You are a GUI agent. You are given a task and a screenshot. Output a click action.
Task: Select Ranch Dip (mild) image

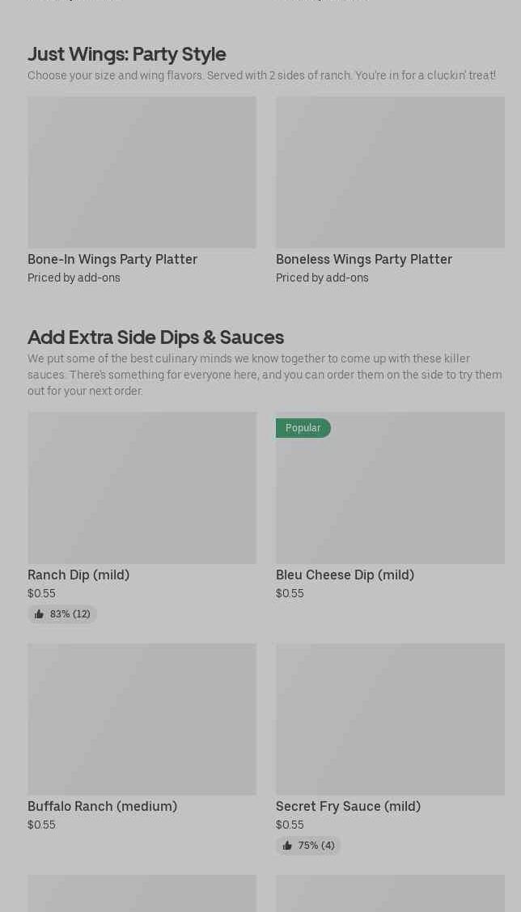[142, 488]
